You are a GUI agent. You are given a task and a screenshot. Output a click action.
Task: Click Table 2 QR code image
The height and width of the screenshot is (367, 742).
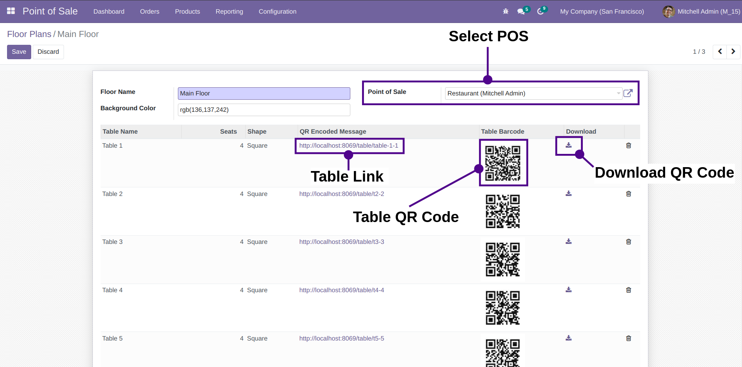pos(503,211)
